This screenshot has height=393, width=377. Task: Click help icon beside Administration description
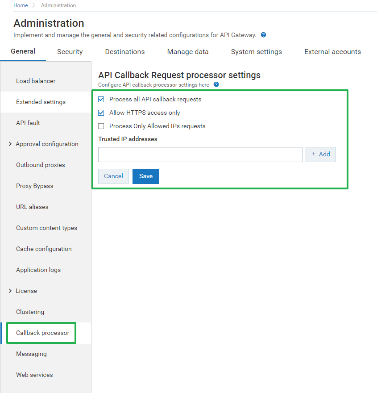pyautogui.click(x=264, y=35)
